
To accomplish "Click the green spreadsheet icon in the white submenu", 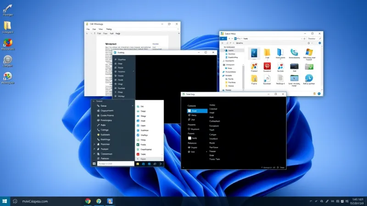I will pos(138,144).
